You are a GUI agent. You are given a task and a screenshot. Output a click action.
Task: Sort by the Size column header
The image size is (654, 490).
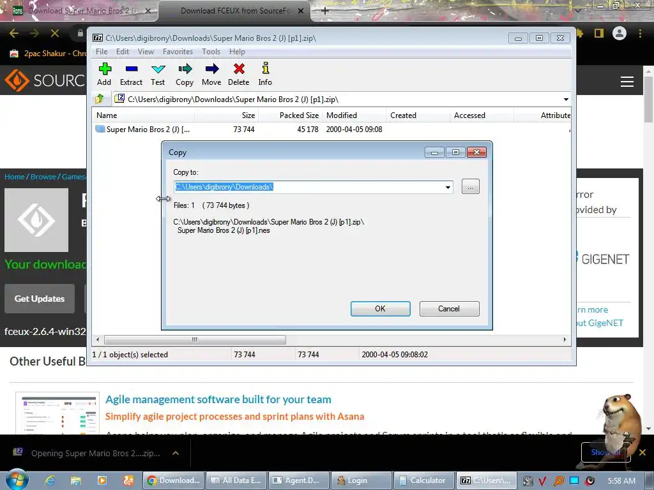coord(227,115)
